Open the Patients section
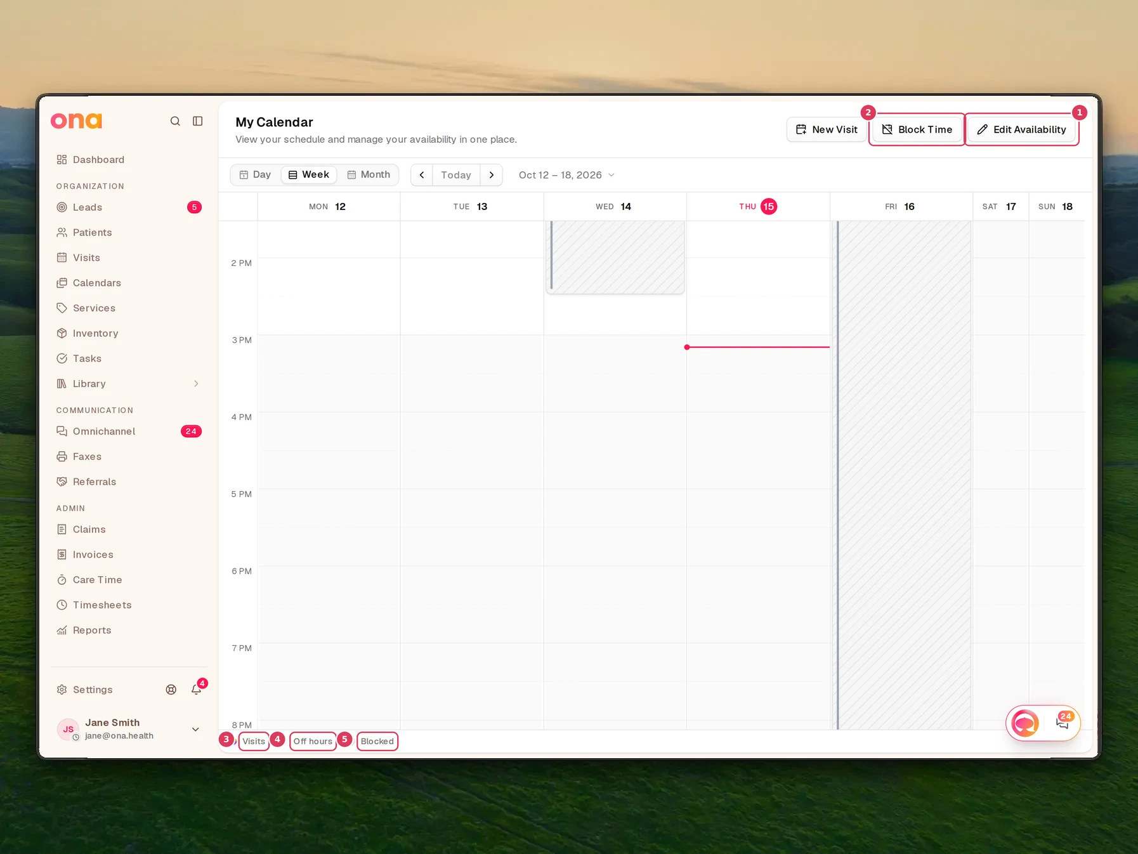The height and width of the screenshot is (854, 1138). (129, 233)
